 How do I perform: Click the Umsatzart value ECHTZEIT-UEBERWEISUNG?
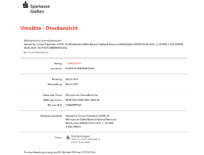click(80, 68)
